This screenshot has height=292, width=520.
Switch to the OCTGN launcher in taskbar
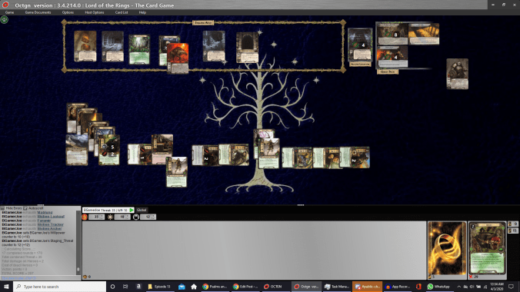(276, 287)
